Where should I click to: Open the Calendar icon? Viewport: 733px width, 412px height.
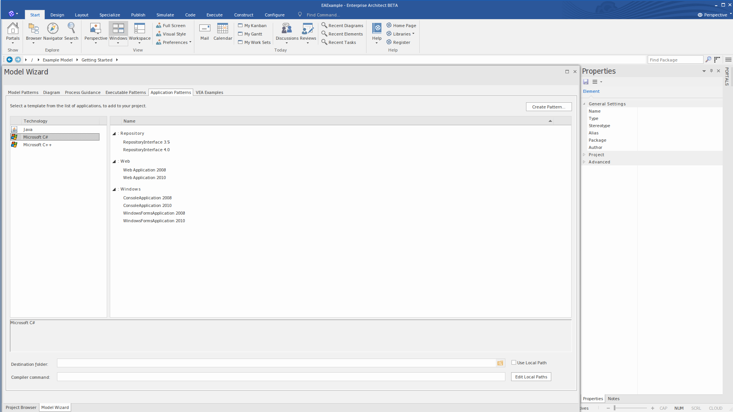pos(223,29)
